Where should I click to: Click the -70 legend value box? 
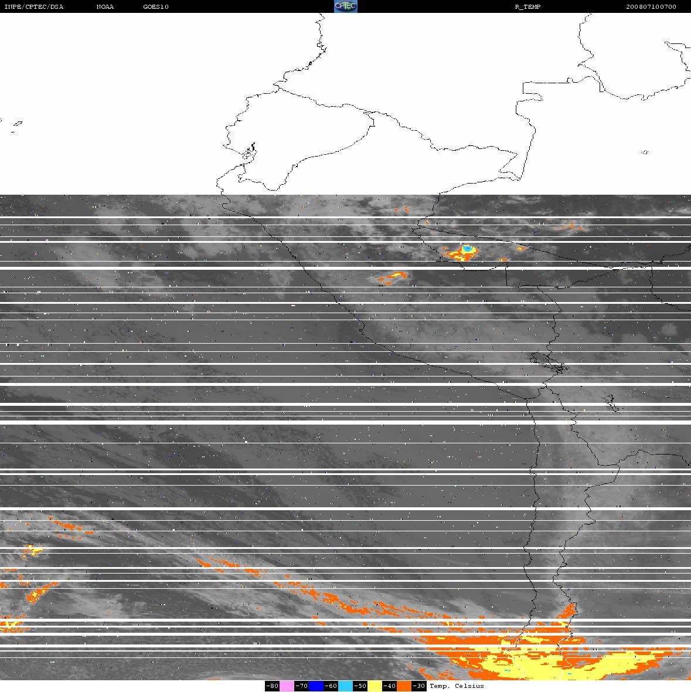click(x=301, y=686)
